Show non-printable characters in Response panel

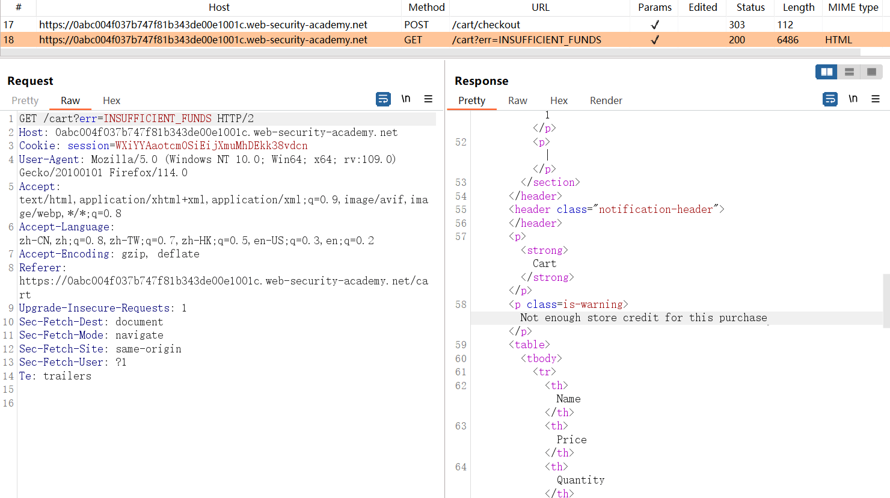click(853, 99)
